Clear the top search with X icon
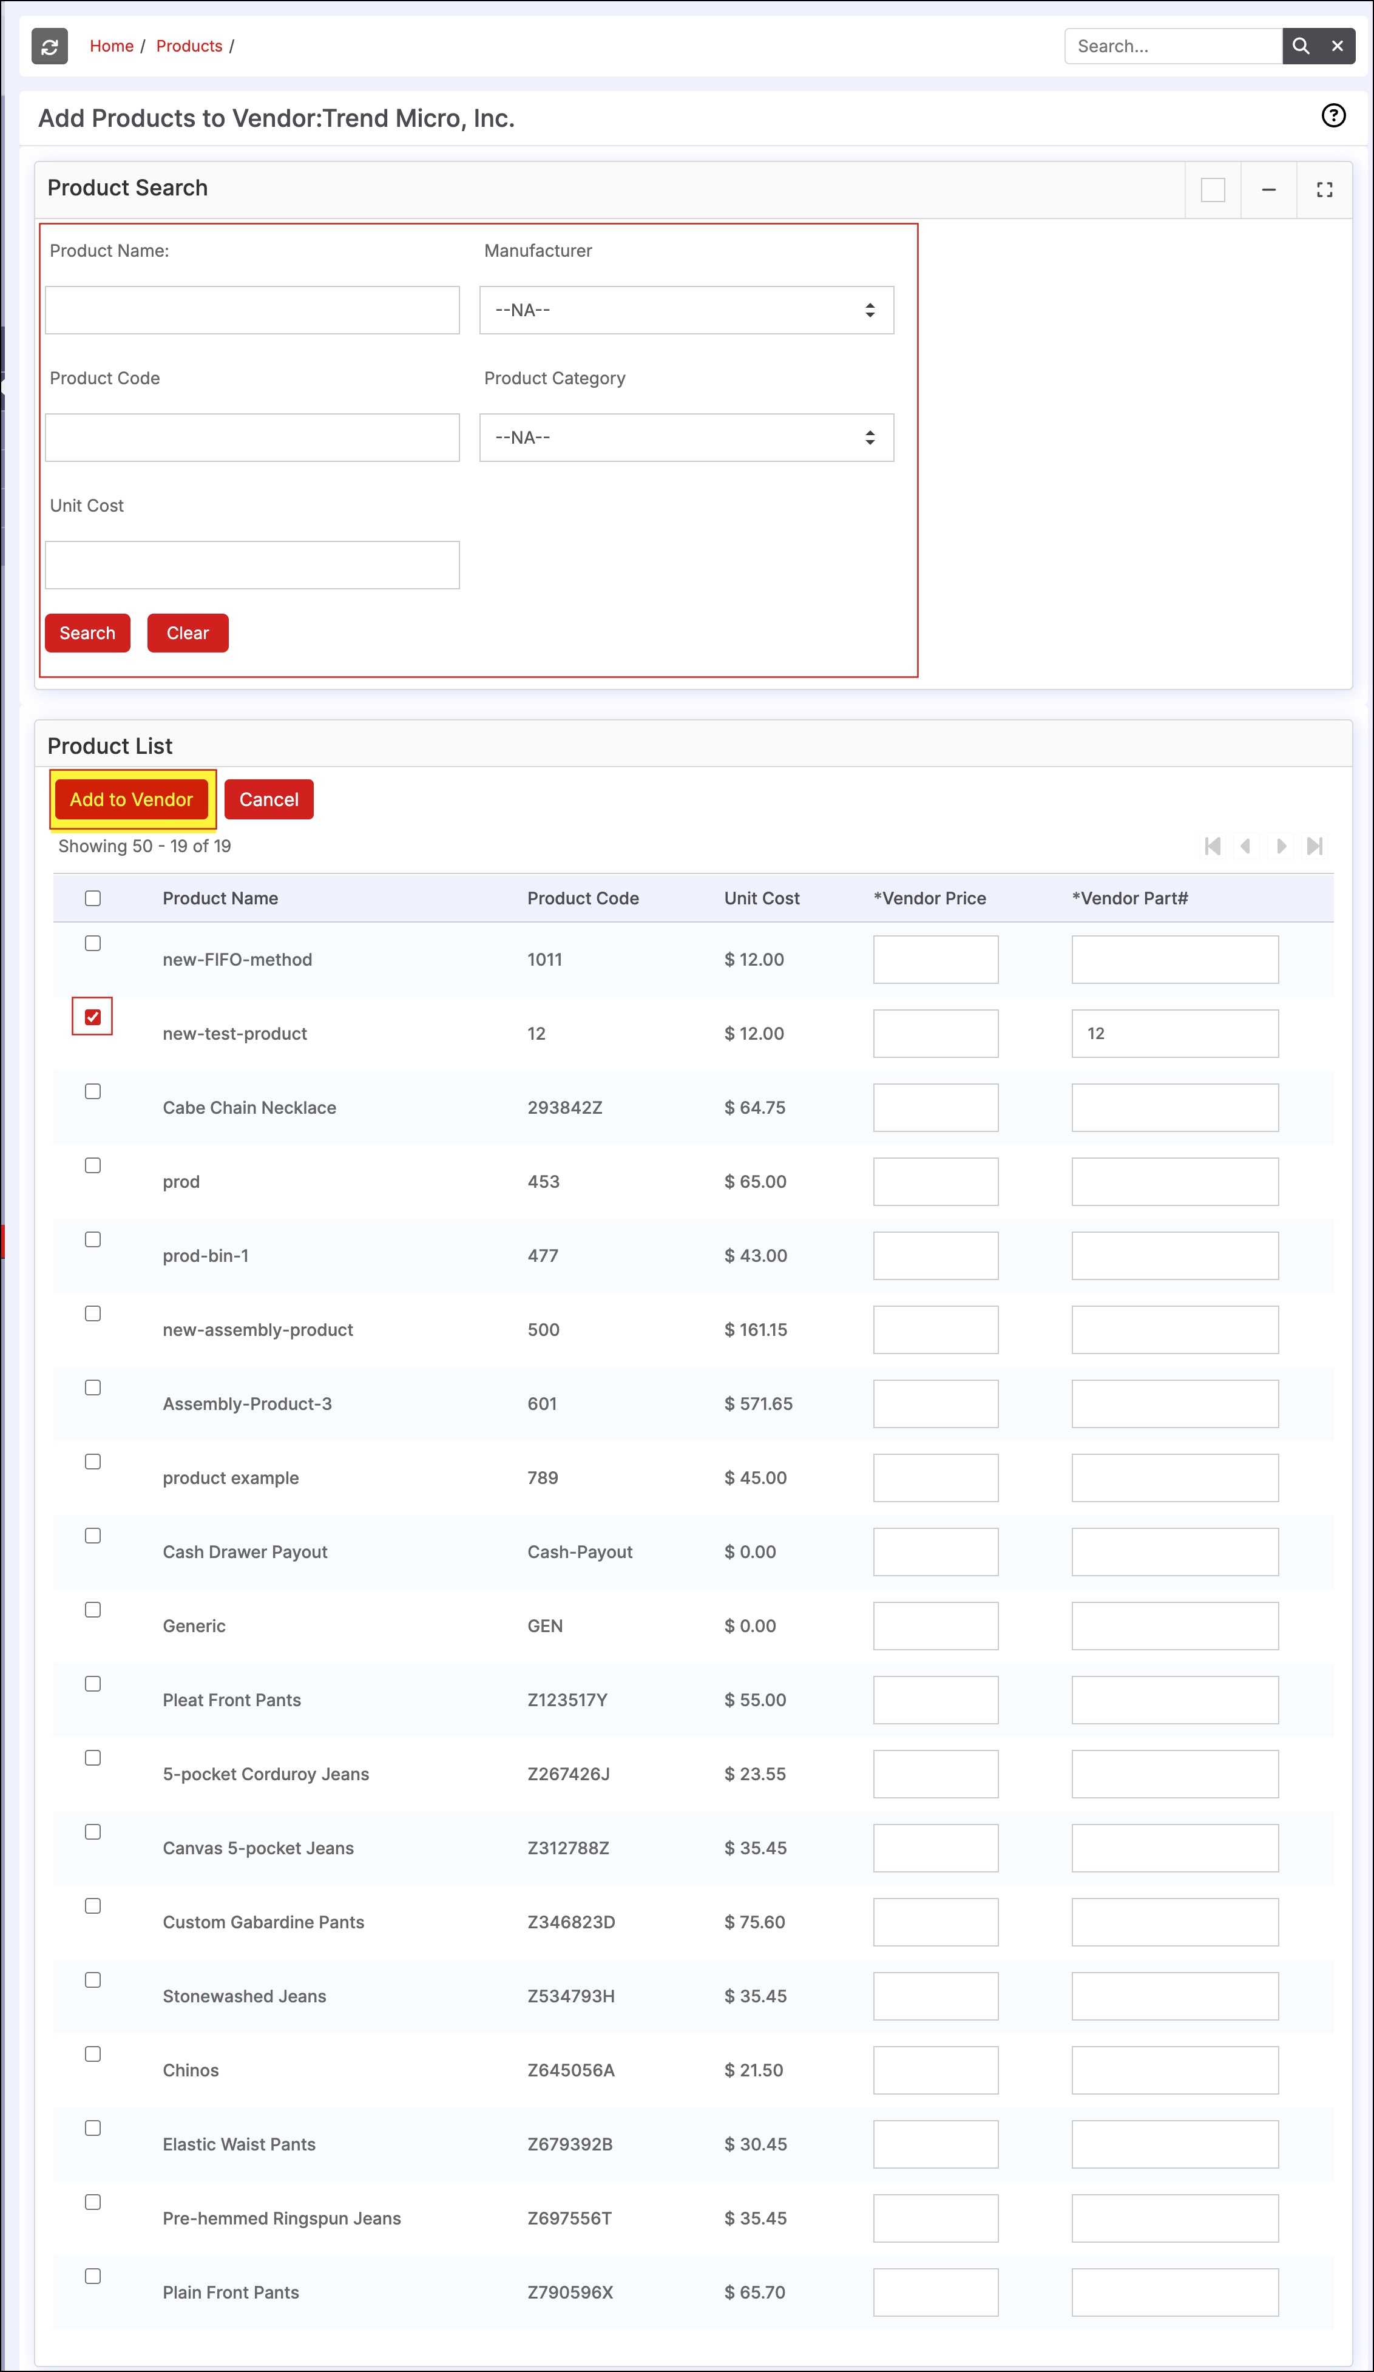The image size is (1374, 2372). (x=1338, y=46)
